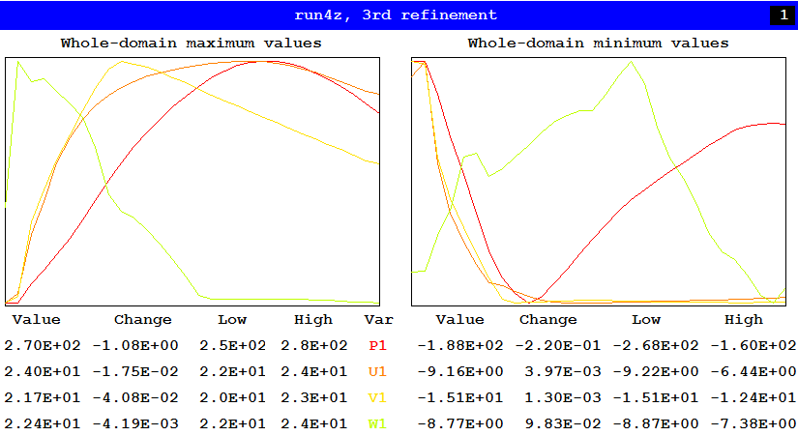The image size is (798, 436).
Task: Click the High header under minimum values plot
Action: 743,319
